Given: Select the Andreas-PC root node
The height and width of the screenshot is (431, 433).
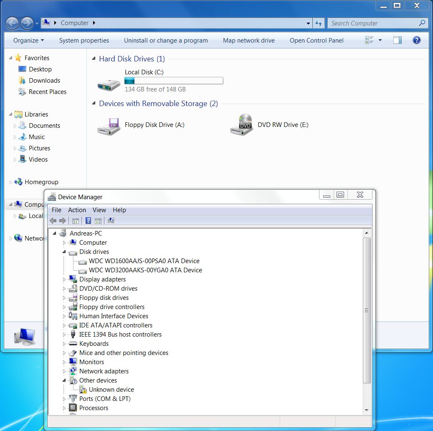Looking at the screenshot, I should click(x=86, y=233).
